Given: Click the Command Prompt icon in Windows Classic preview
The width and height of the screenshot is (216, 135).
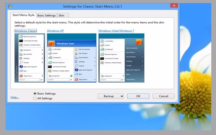Looking at the screenshot, I should 21,40.
